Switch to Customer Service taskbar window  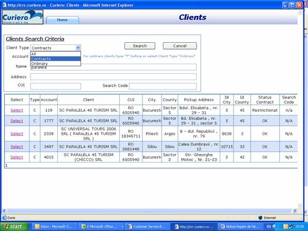[x=147, y=227]
